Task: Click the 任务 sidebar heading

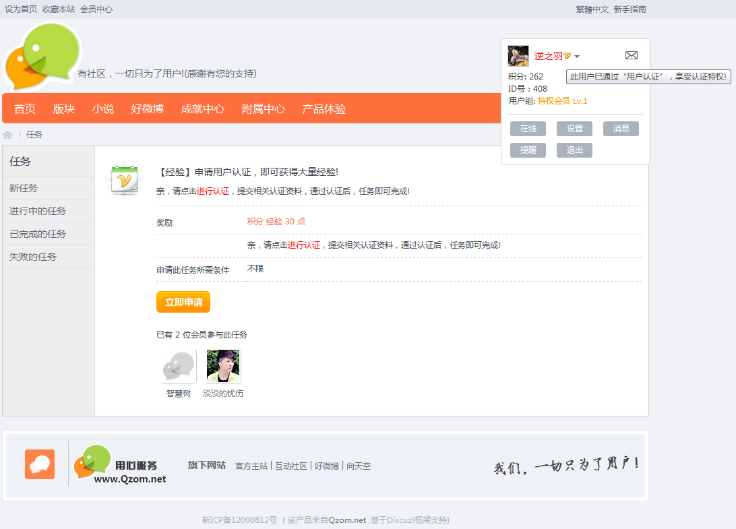Action: coord(20,162)
